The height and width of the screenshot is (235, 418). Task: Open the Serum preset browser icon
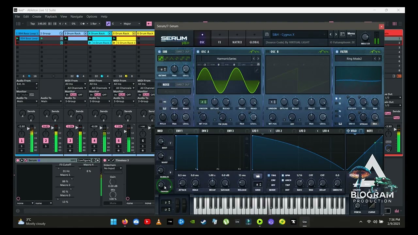tap(342, 34)
